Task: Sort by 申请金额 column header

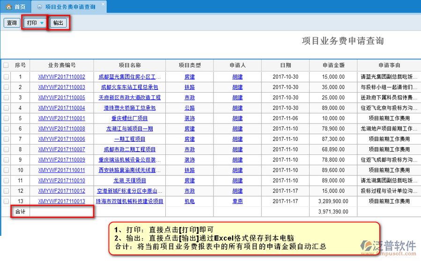Action: (x=333, y=65)
